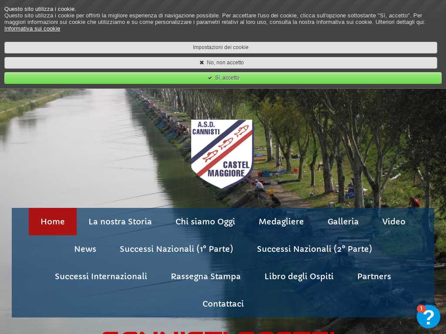Screen dimensions: 446x334
Task: Open 'Successi Nazionali (2° Parte)'
Action: click(x=314, y=249)
